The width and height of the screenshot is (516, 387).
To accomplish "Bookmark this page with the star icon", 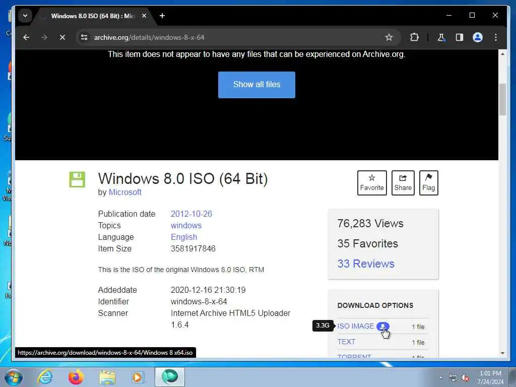I will coord(389,37).
